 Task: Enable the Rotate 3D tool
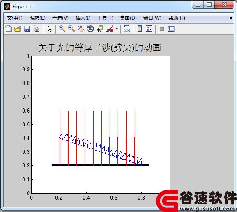90,29
